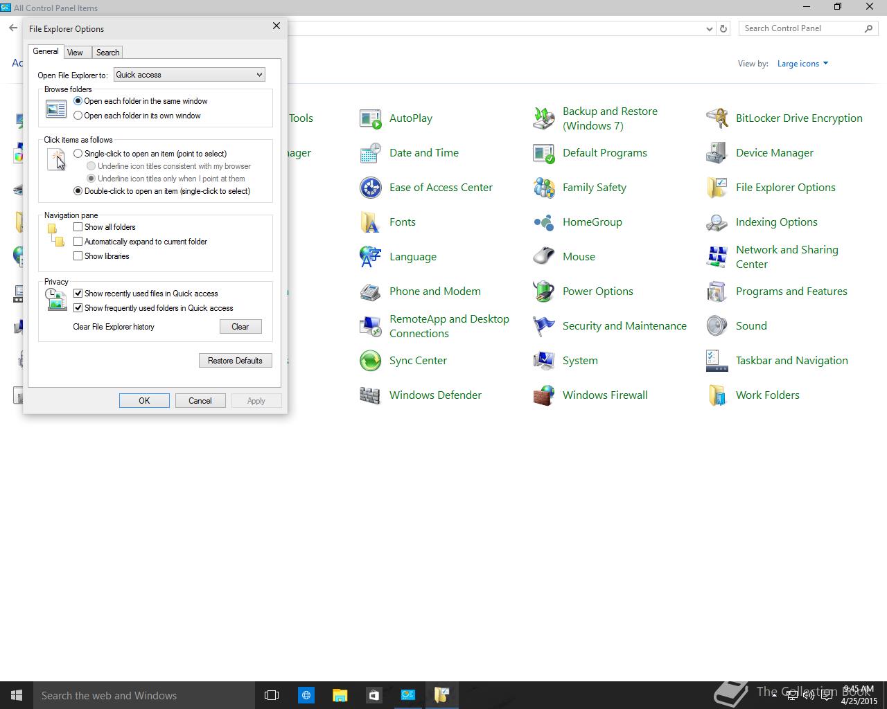Click the Windows Firewall icon
The image size is (887, 709).
coord(543,395)
